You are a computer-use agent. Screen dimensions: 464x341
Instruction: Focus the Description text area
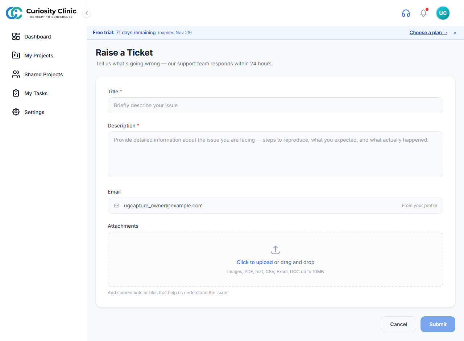[x=275, y=154]
